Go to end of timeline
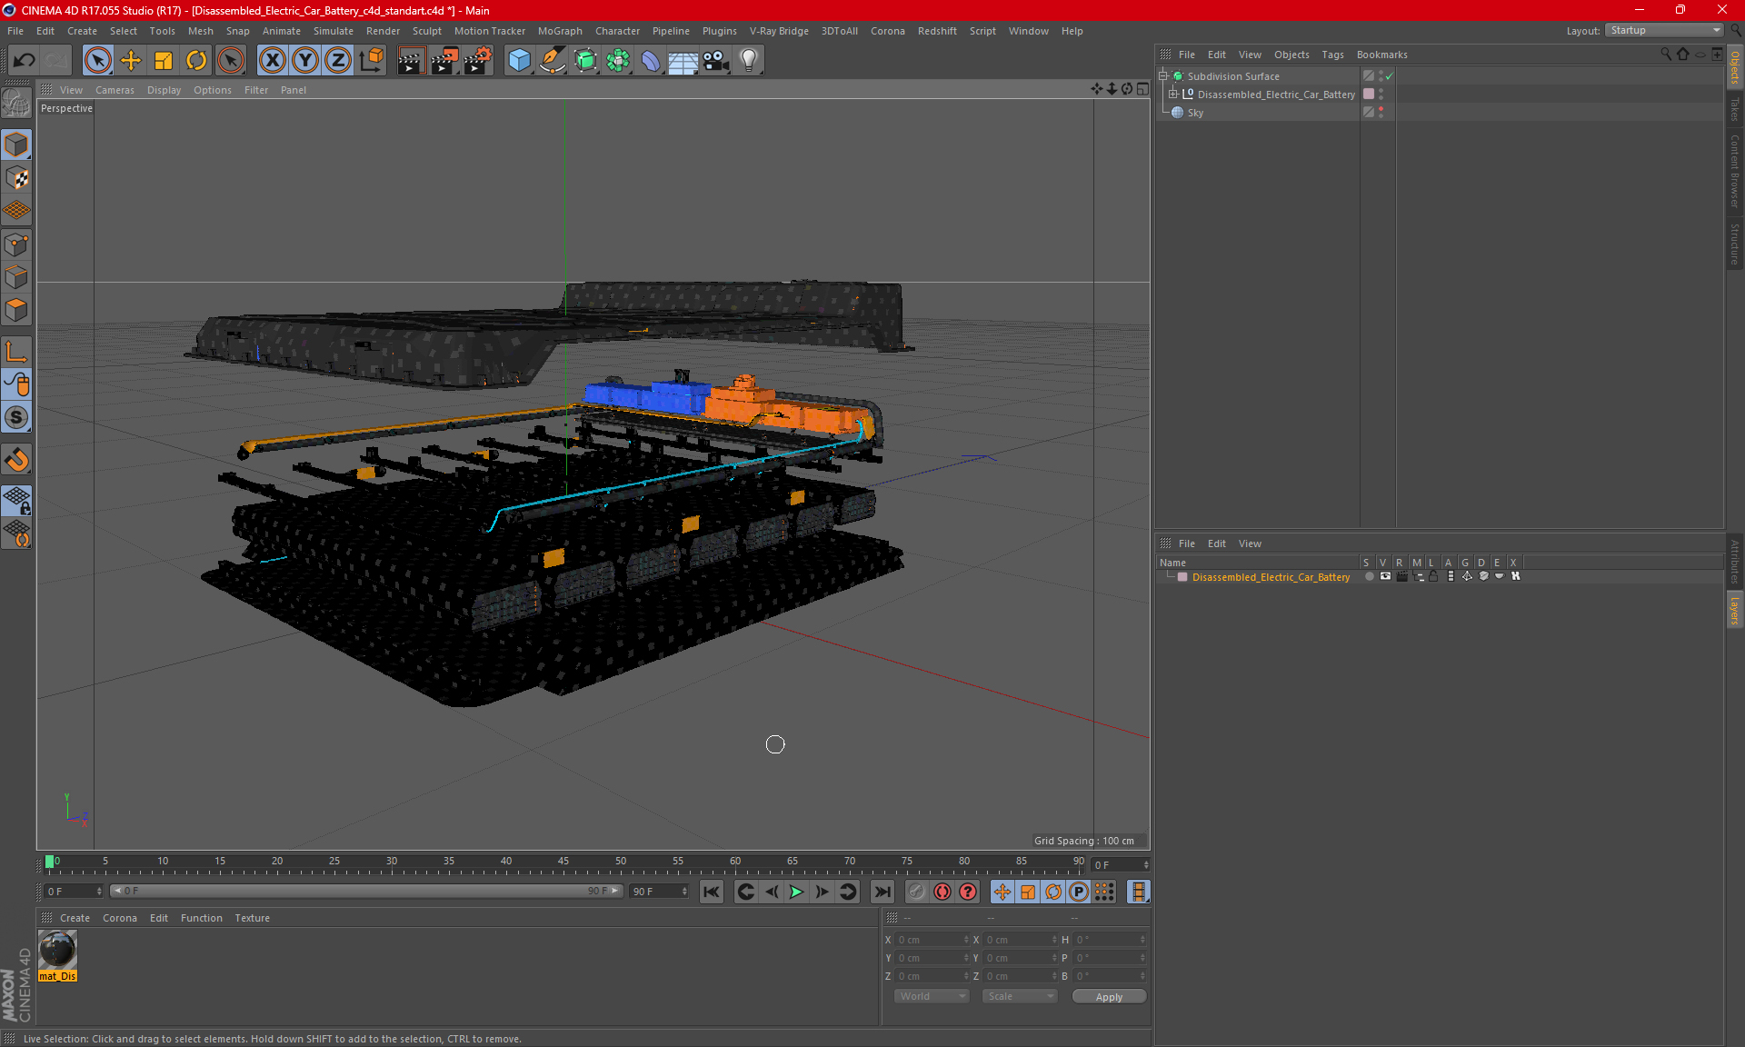Viewport: 1745px width, 1047px height. point(882,892)
